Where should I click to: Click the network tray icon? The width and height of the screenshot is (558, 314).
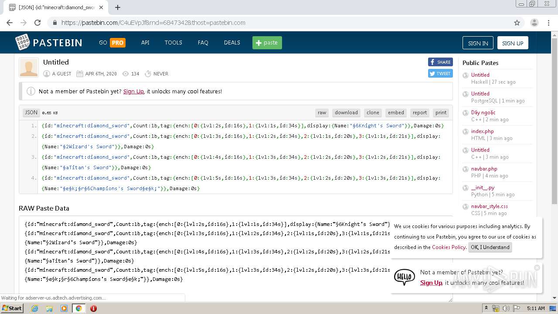pyautogui.click(x=496, y=308)
